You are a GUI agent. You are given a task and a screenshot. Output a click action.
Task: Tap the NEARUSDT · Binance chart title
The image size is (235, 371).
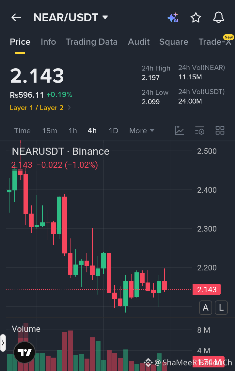coord(60,152)
